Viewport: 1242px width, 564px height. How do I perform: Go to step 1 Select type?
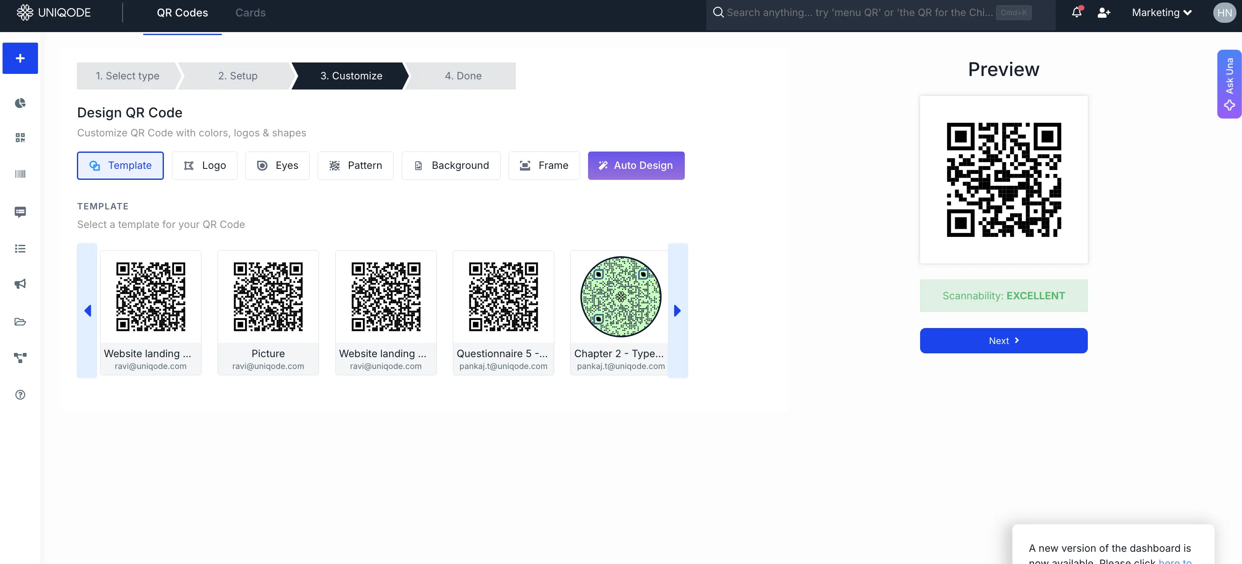tap(127, 76)
